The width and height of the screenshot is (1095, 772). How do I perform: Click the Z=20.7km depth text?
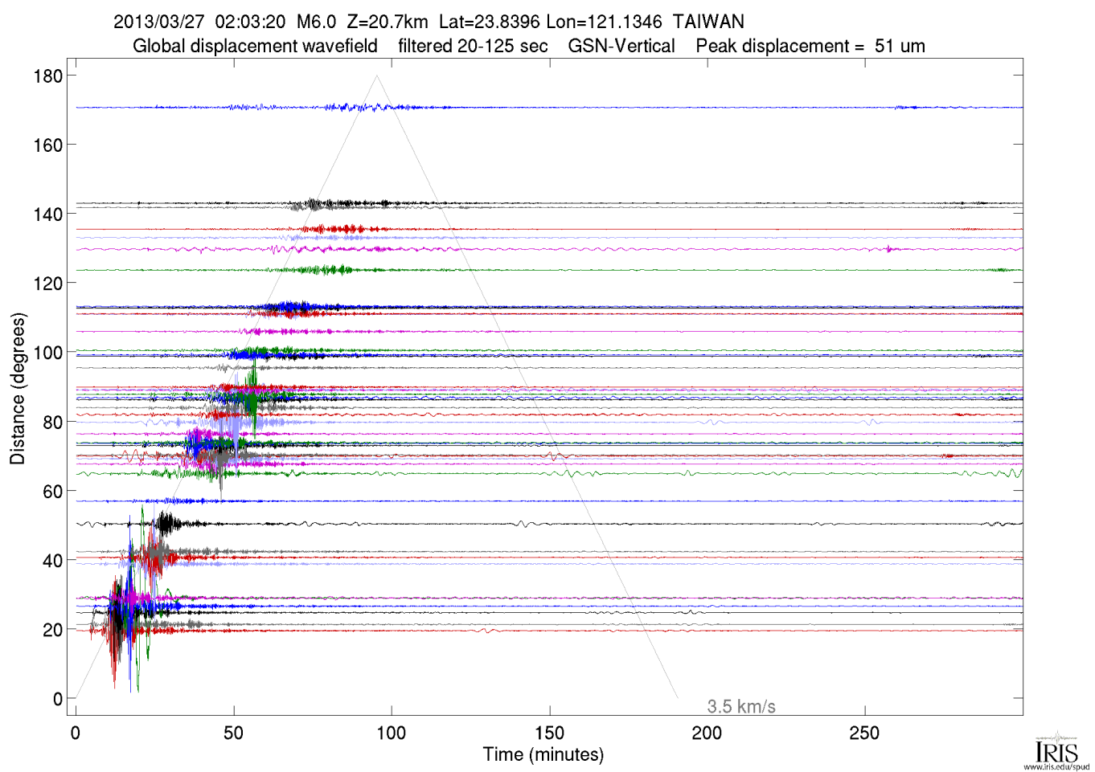[387, 22]
